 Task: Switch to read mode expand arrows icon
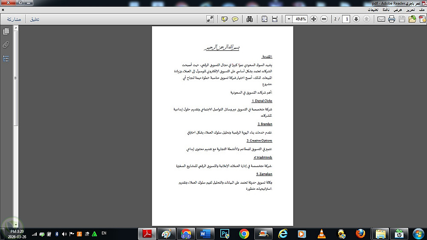pyautogui.click(x=210, y=19)
